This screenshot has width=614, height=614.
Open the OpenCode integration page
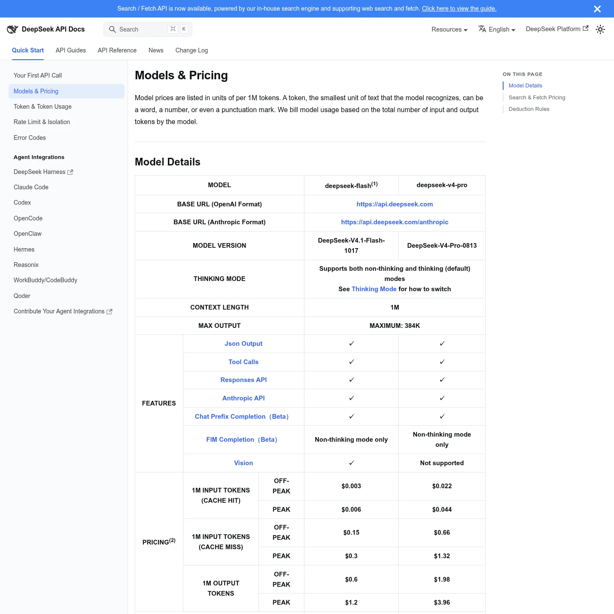tap(67, 218)
